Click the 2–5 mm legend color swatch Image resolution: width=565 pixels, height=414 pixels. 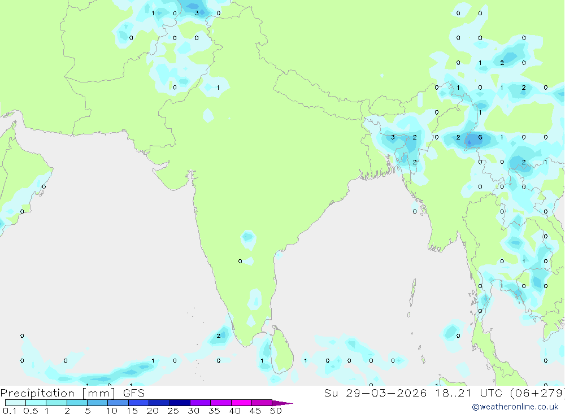77,403
